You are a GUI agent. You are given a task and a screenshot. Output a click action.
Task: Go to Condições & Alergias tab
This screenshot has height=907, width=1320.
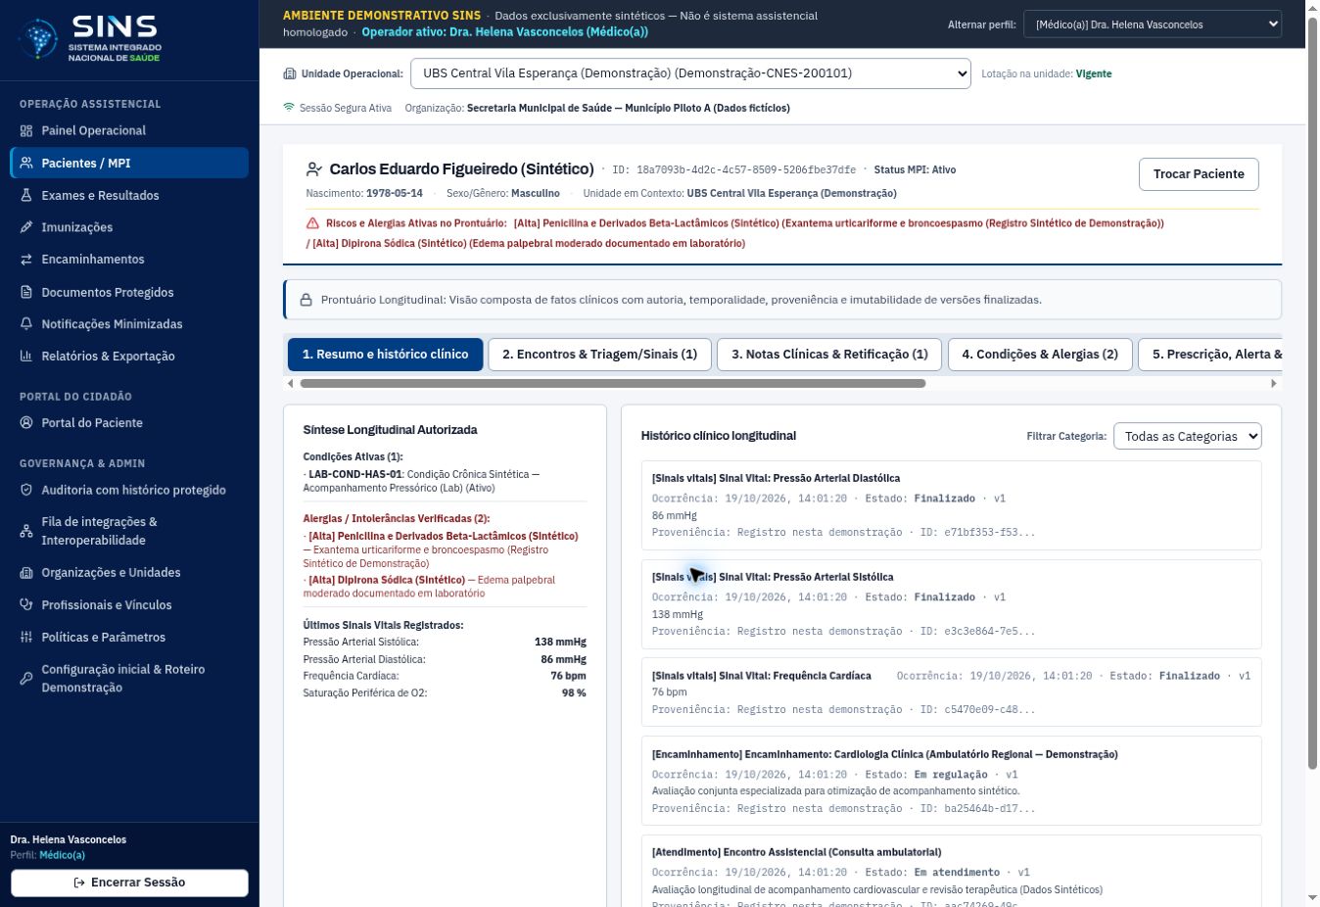pos(1040,355)
